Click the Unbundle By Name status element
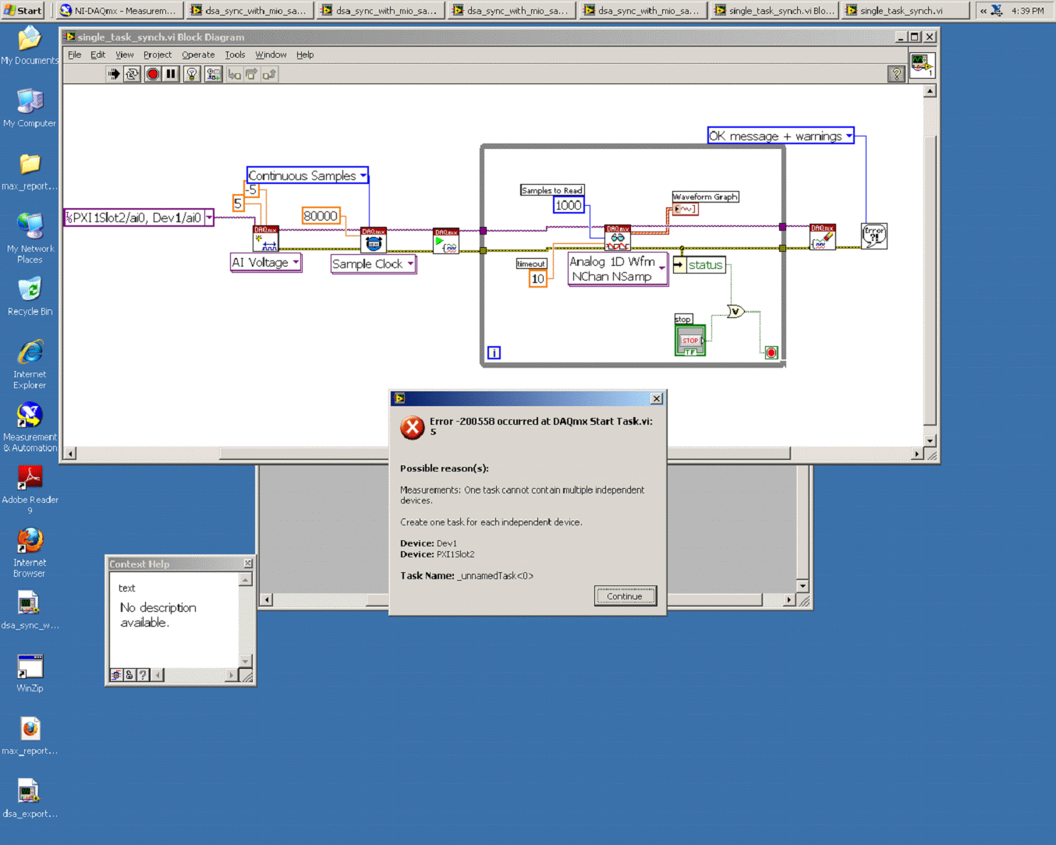The height and width of the screenshot is (845, 1056). (x=700, y=265)
